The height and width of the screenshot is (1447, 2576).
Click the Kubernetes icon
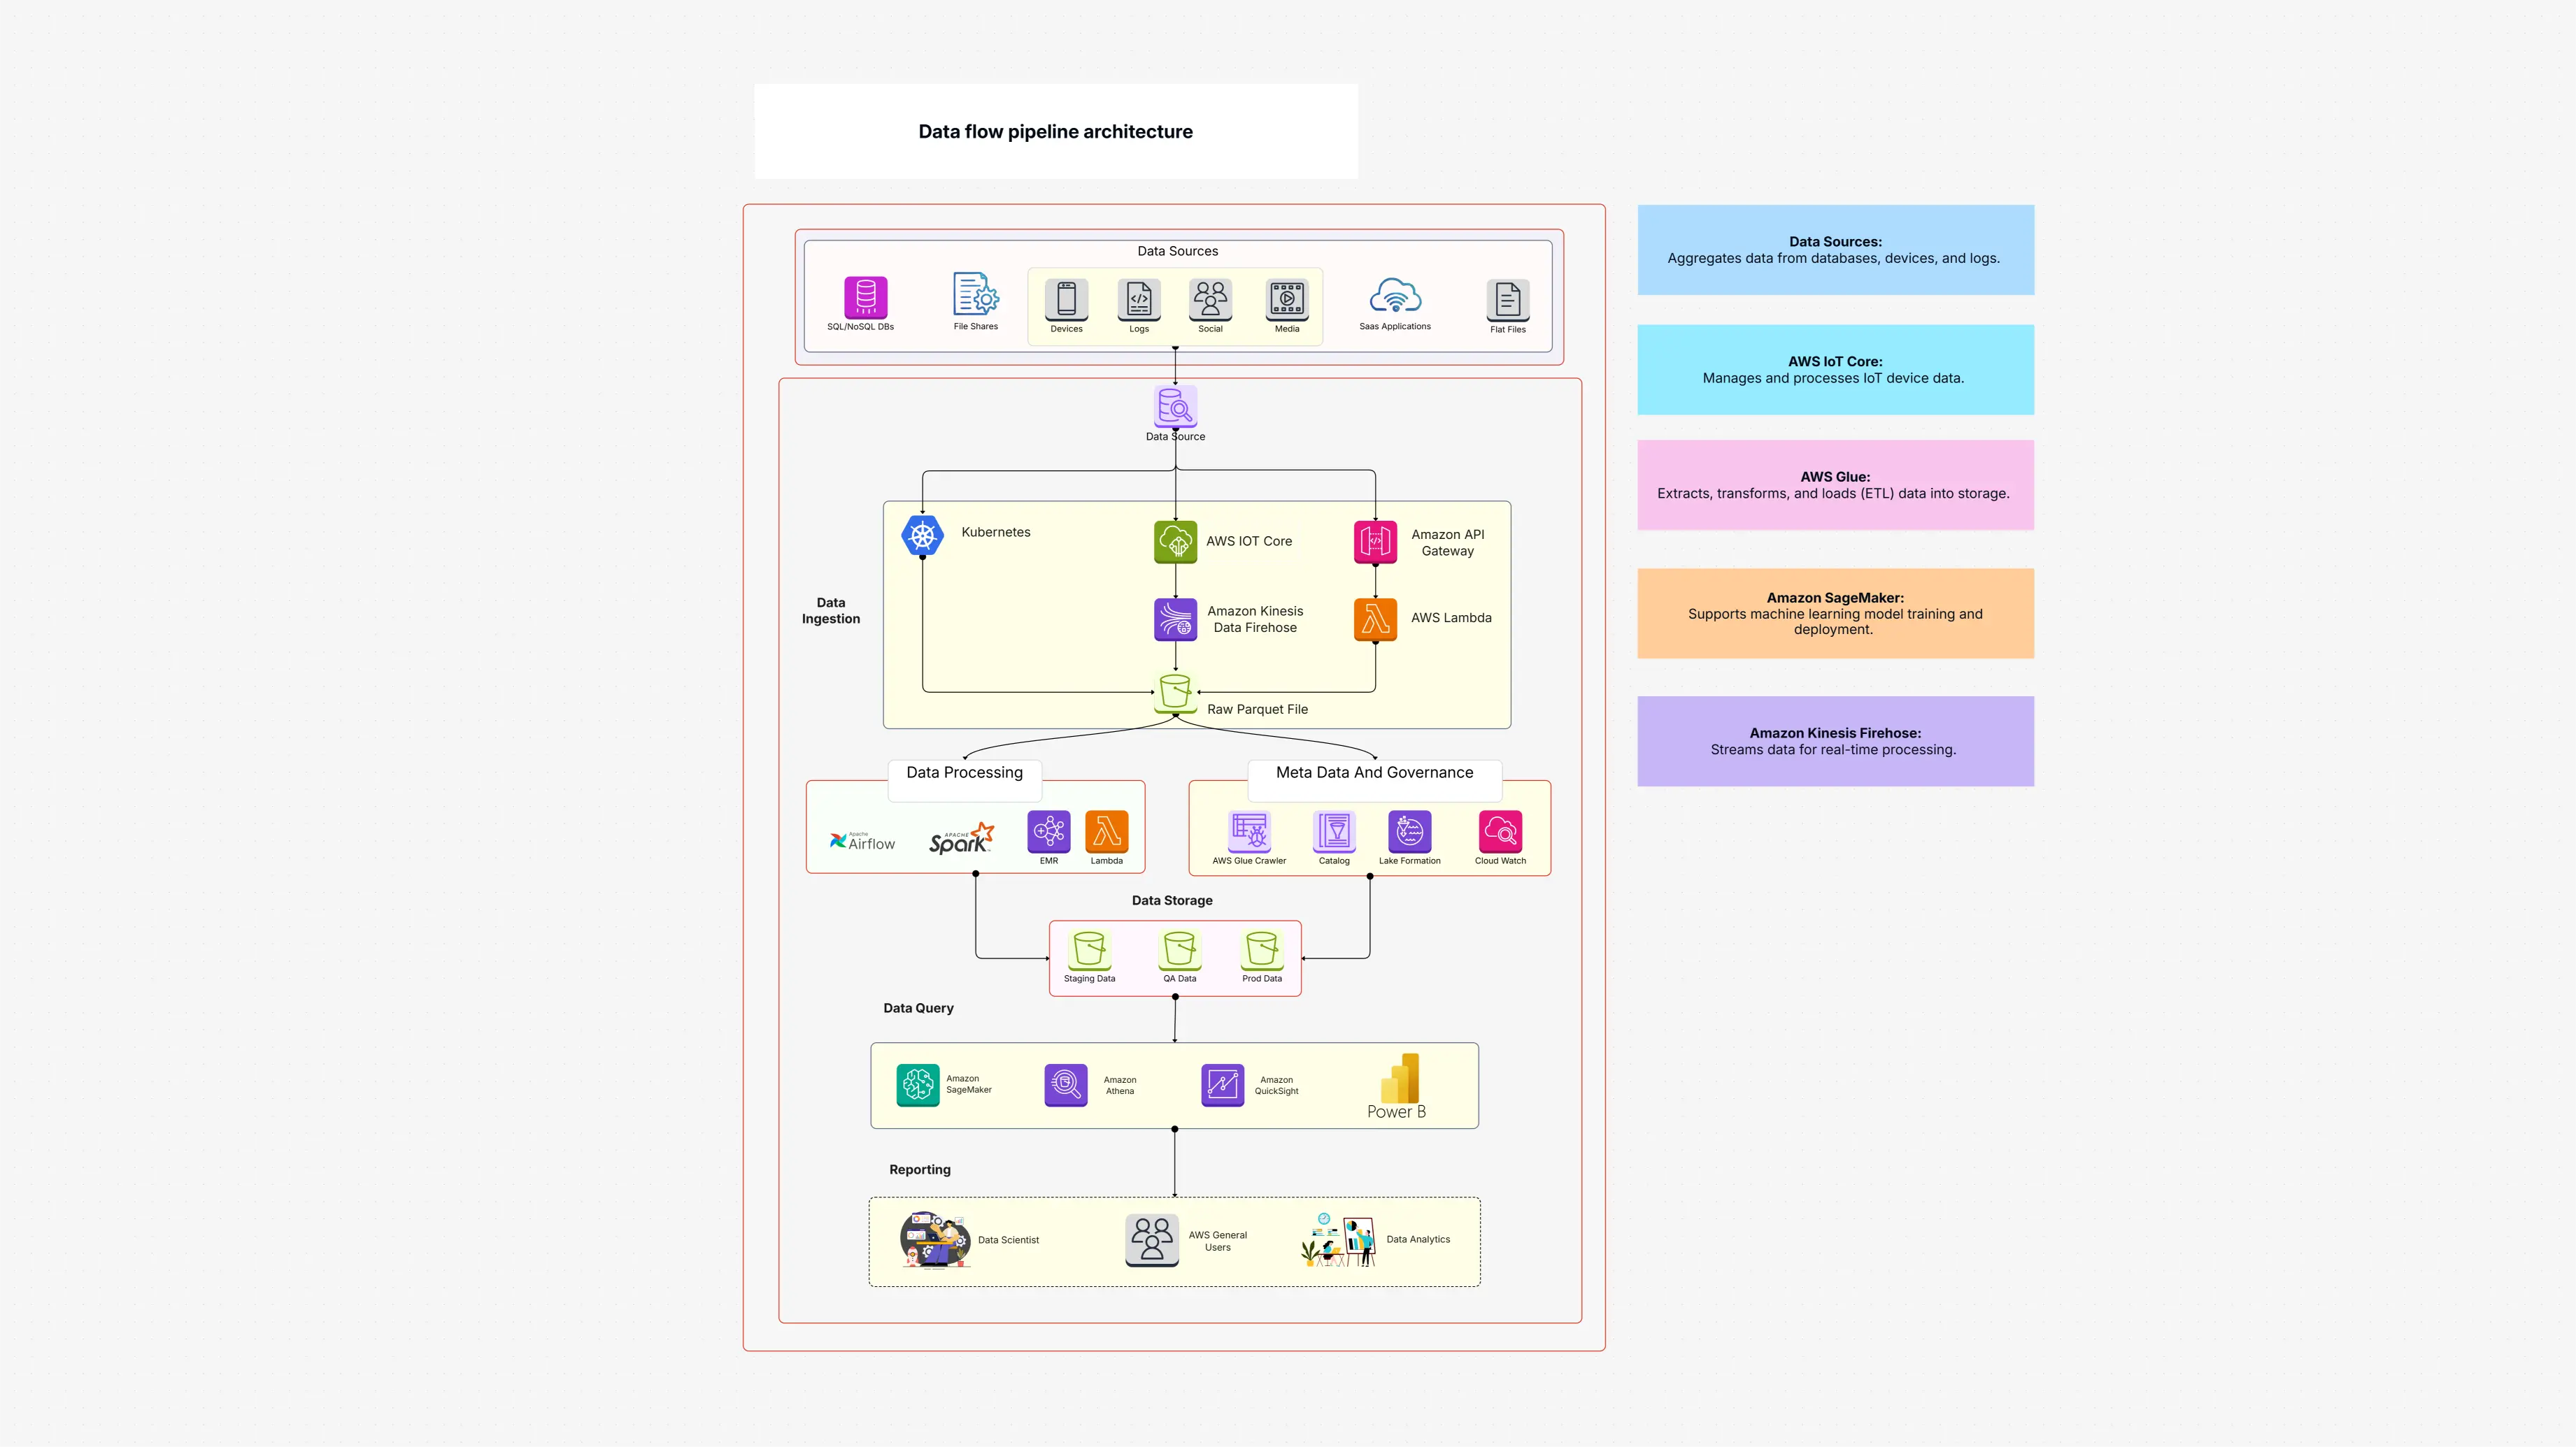point(923,535)
